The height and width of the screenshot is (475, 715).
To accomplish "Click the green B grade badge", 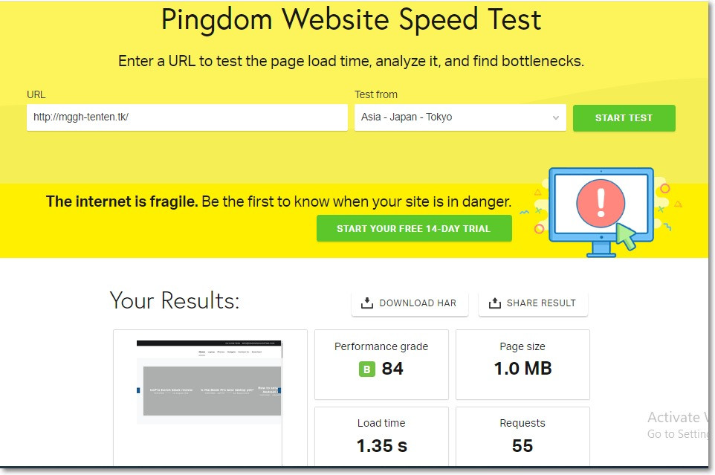I will coord(367,369).
